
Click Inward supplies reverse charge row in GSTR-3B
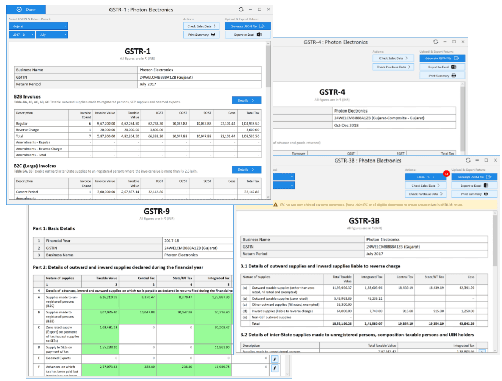(x=364, y=311)
